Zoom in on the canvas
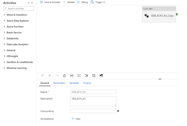 click(50, 76)
